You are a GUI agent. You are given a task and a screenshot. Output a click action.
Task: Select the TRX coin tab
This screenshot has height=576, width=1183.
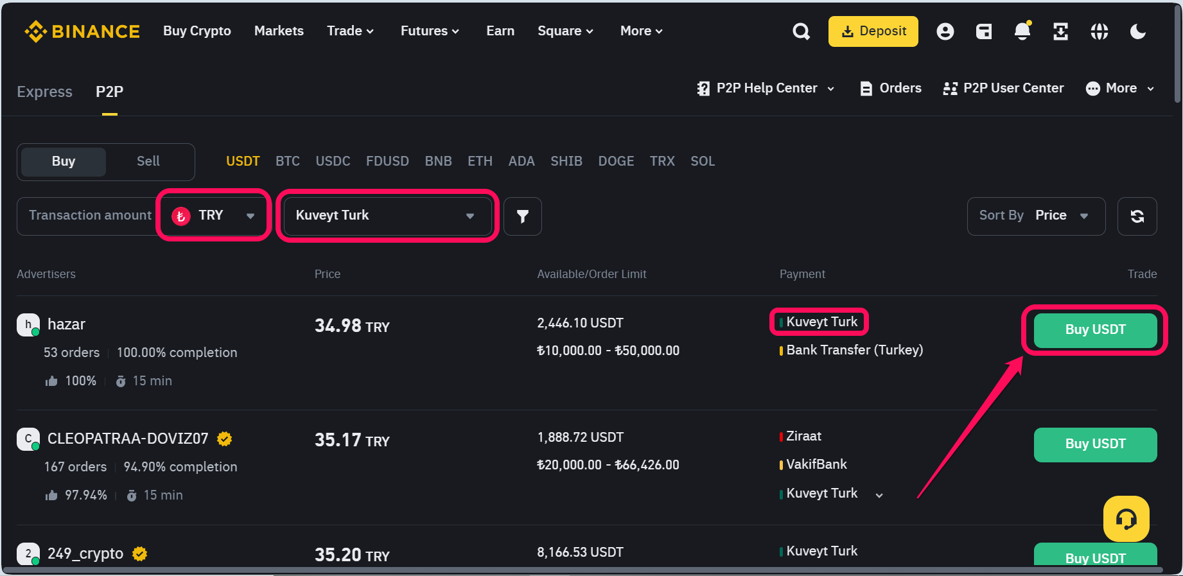tap(662, 161)
